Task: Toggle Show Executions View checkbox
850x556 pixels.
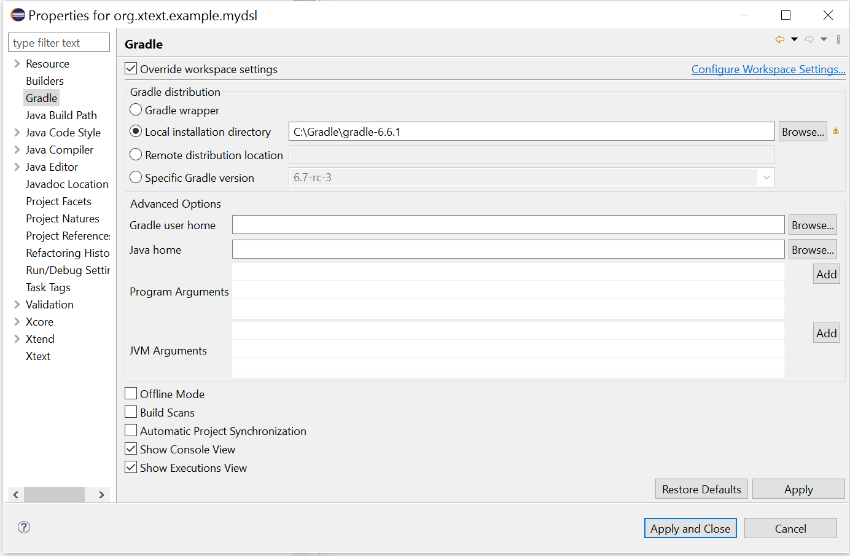Action: (131, 467)
